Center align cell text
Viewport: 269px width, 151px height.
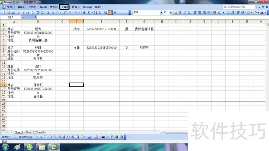coord(199,12)
